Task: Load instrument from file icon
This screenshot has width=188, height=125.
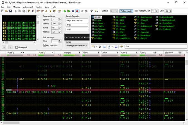Action: (109, 47)
